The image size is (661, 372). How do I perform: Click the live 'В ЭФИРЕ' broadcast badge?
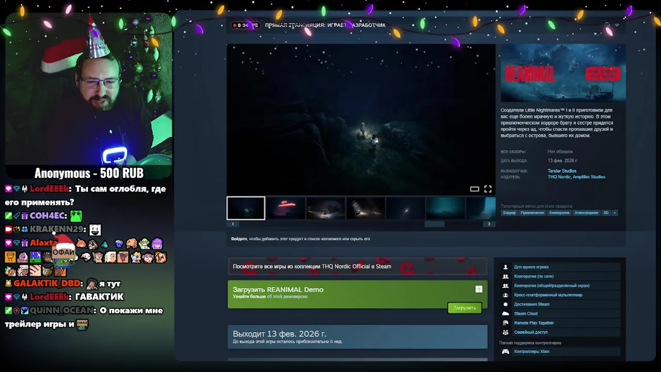pos(245,25)
